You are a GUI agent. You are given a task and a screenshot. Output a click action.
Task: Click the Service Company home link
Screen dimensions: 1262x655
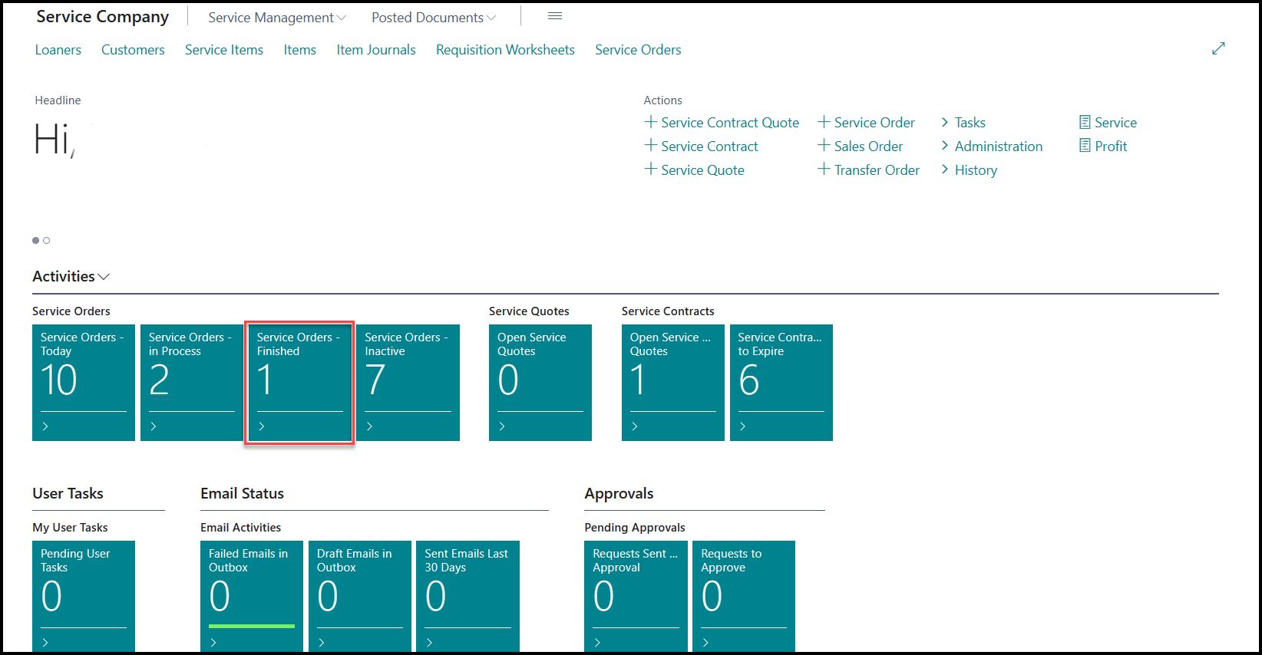103,17
